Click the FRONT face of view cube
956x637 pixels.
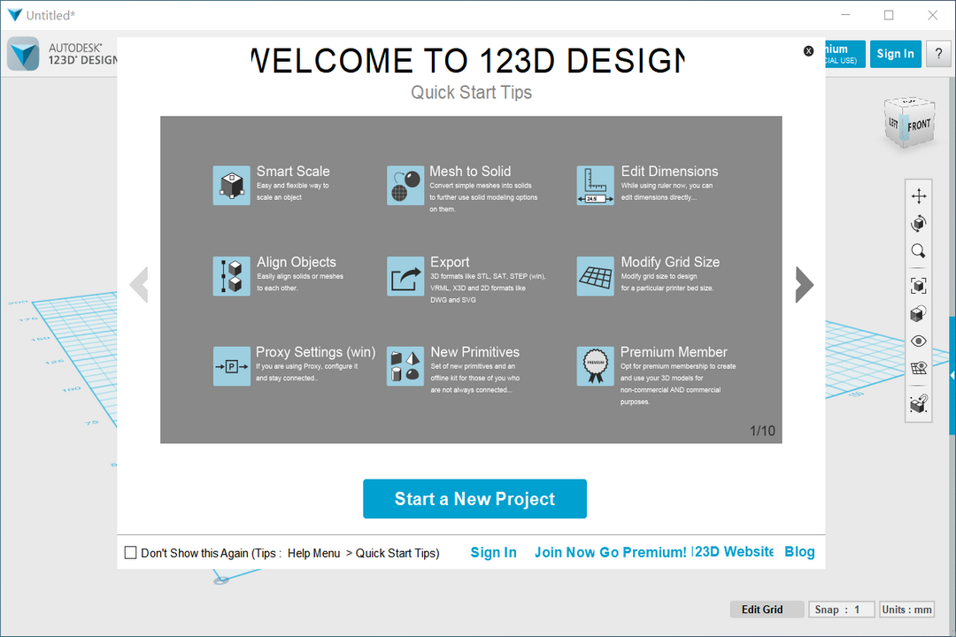919,126
